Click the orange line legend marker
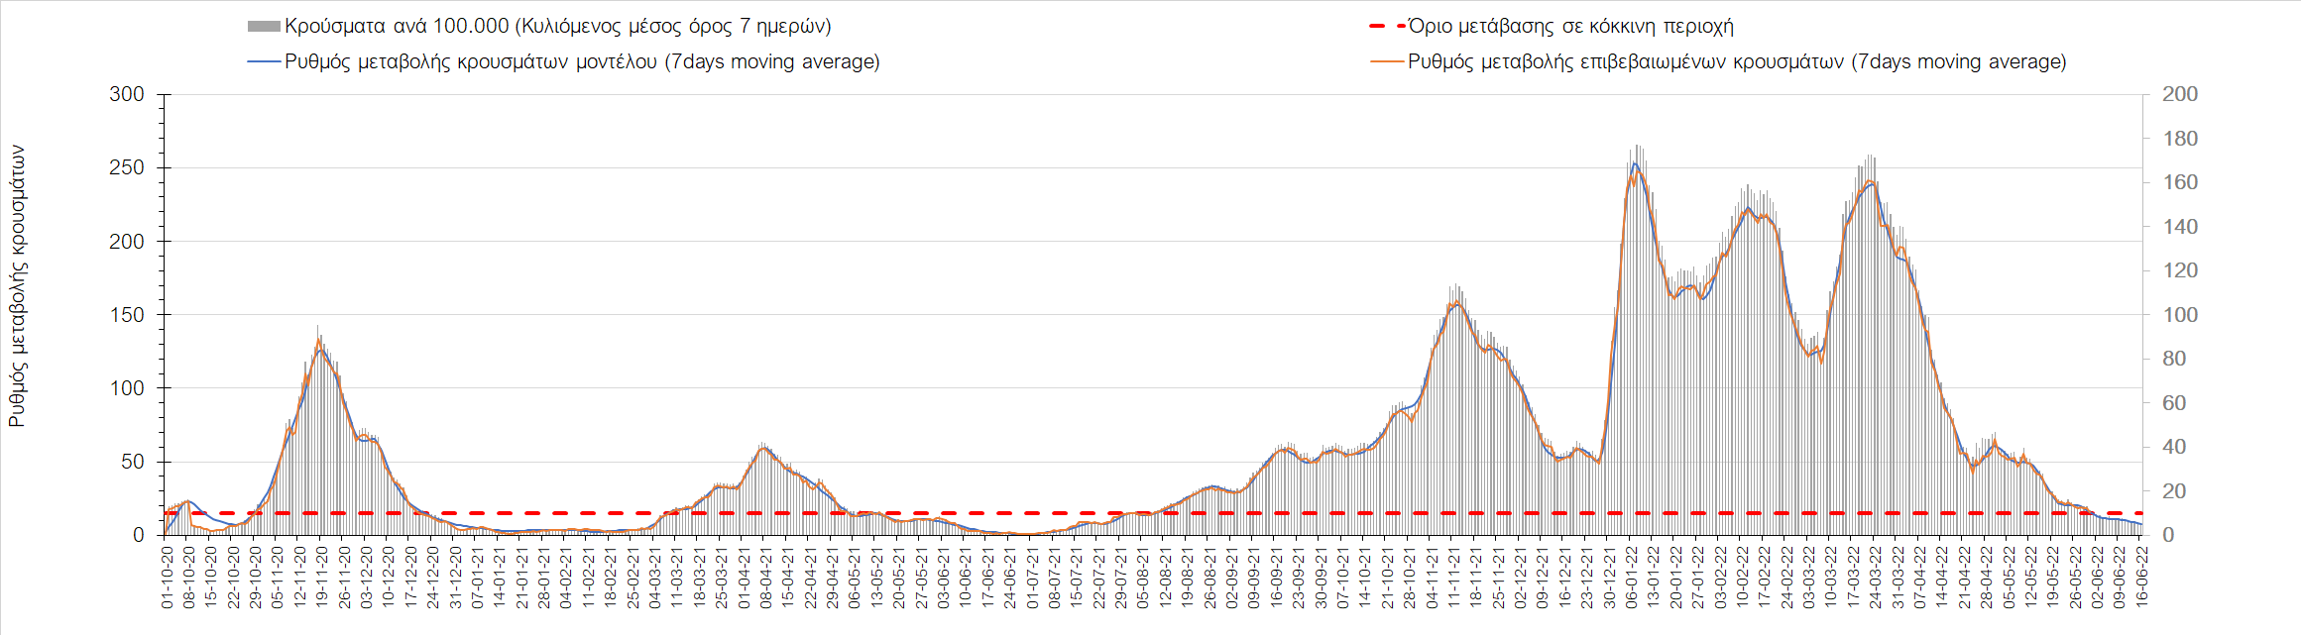Image resolution: width=2301 pixels, height=635 pixels. pyautogui.click(x=1387, y=61)
